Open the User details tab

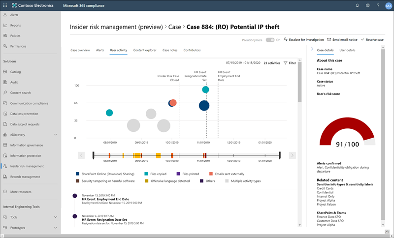[348, 50]
